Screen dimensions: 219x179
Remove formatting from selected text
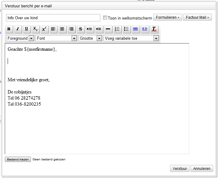[154, 29]
